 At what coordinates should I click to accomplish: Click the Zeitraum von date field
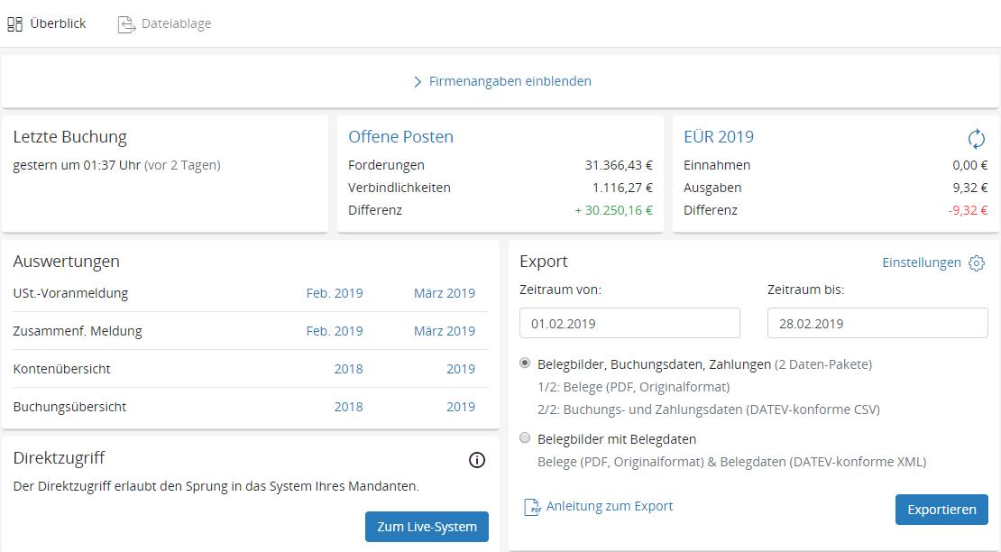click(x=629, y=323)
